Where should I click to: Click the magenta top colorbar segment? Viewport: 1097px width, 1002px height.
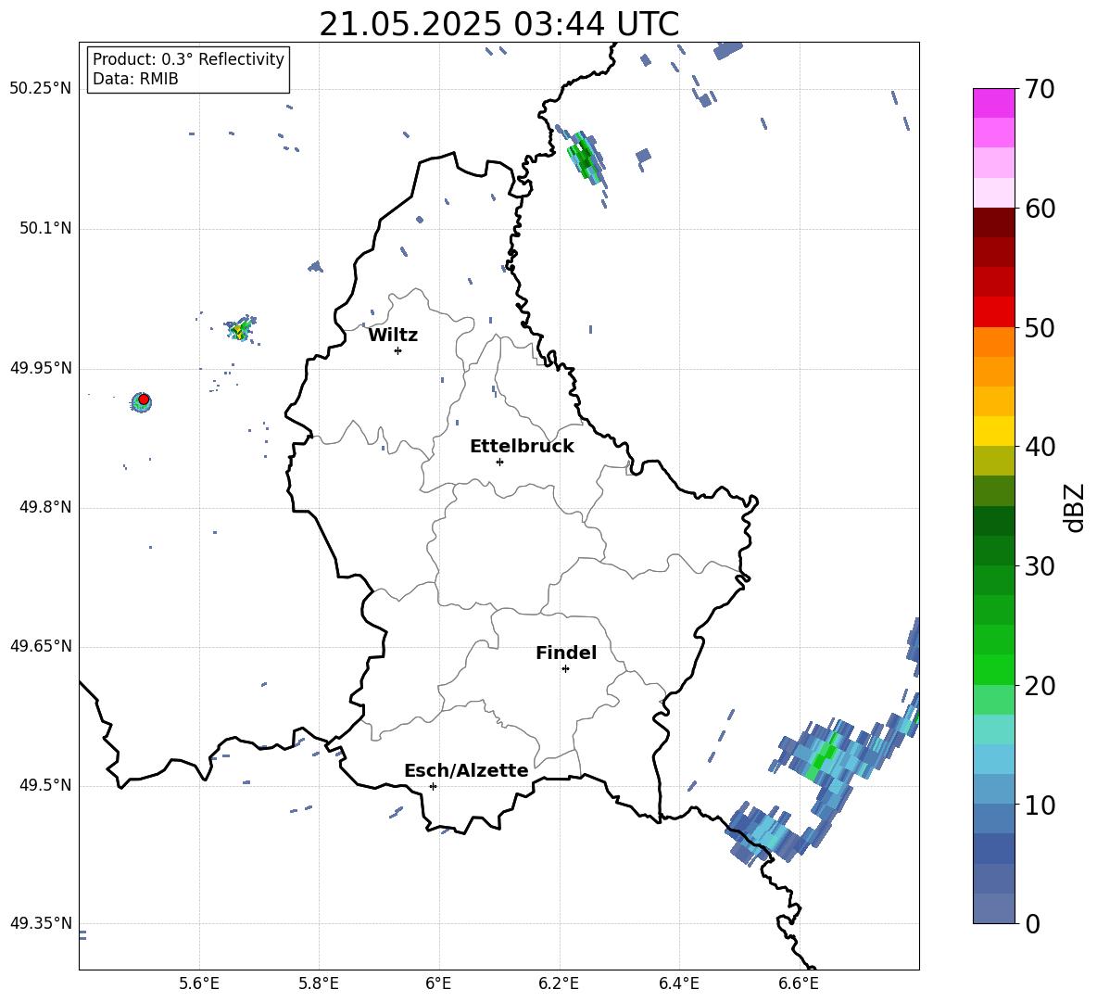pos(993,104)
